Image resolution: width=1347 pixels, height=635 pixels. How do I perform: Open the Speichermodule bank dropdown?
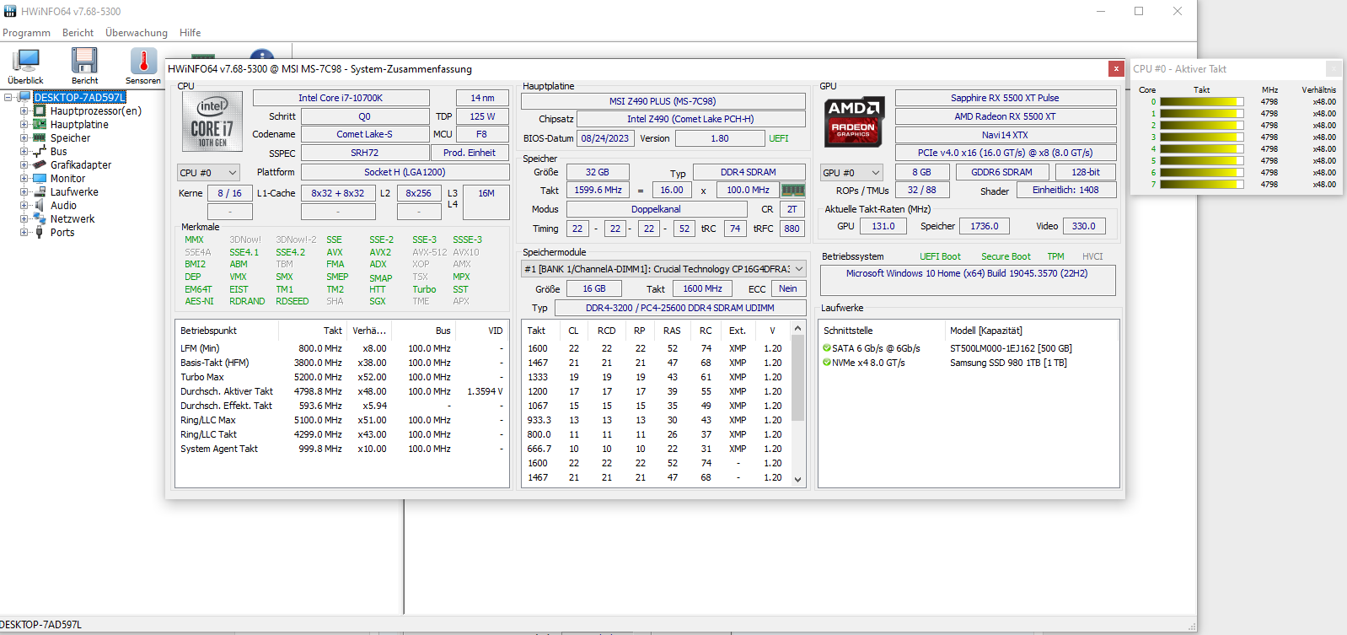click(664, 269)
